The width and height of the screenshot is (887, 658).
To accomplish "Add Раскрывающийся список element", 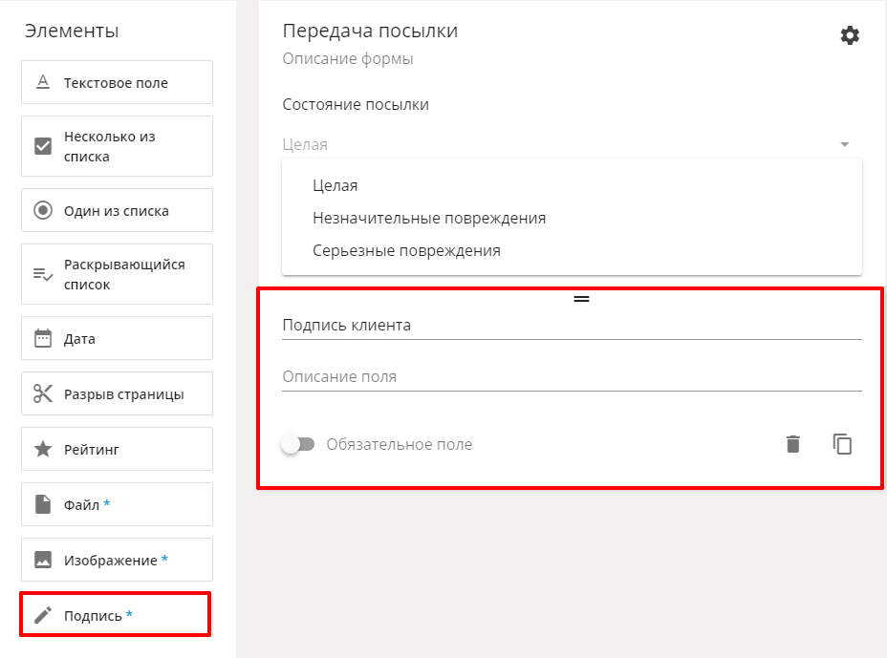I will (x=118, y=274).
